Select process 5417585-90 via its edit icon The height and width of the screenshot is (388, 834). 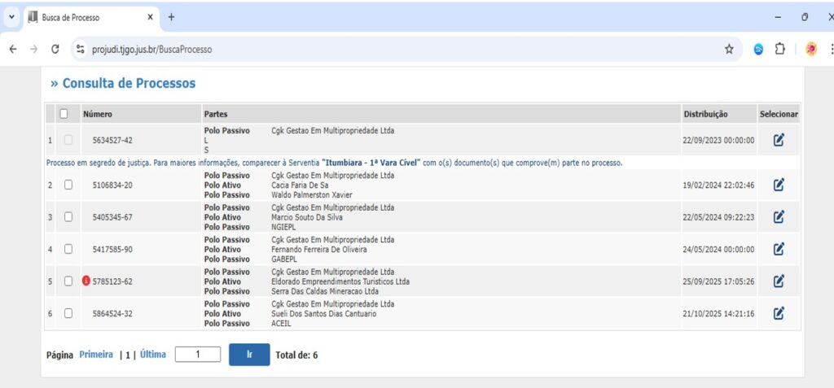pos(778,249)
